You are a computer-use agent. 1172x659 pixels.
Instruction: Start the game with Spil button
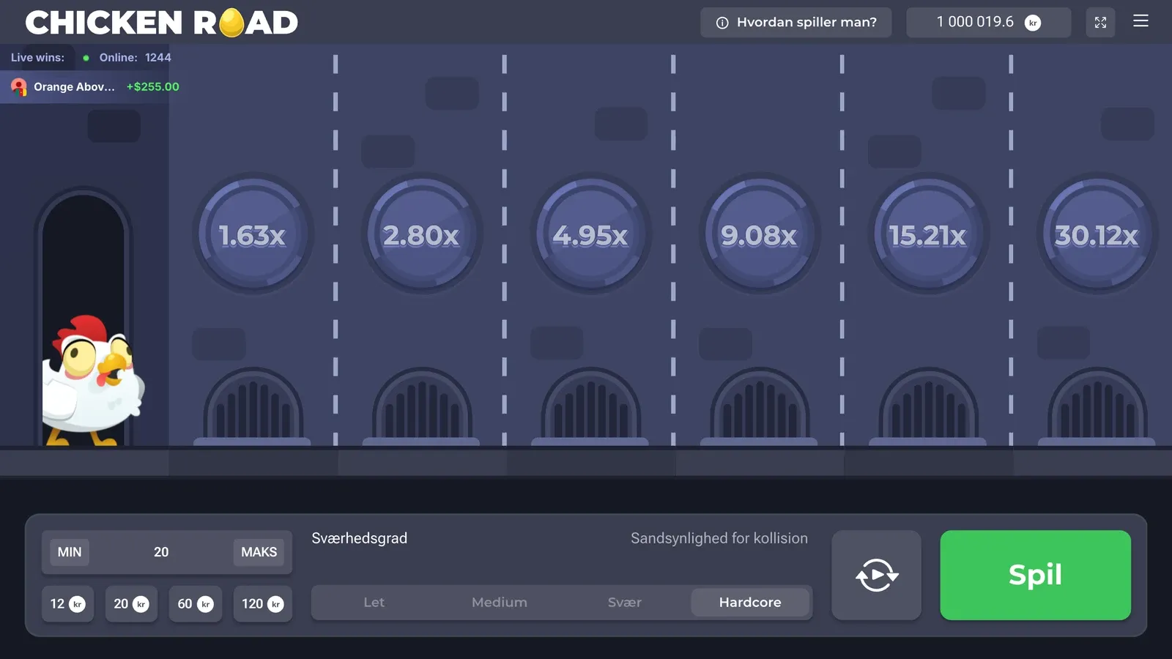coord(1035,575)
